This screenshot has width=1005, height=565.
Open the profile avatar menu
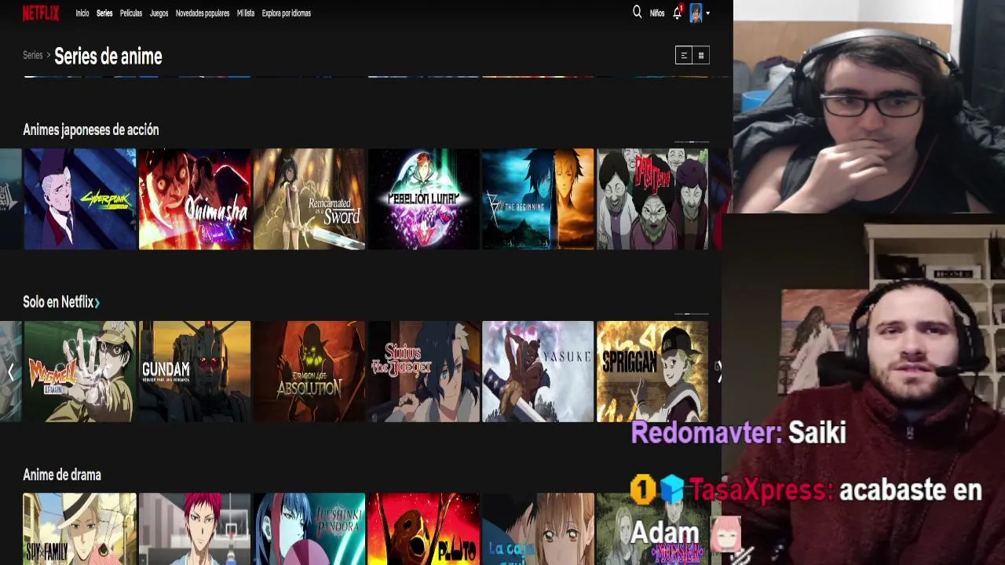[x=696, y=13]
